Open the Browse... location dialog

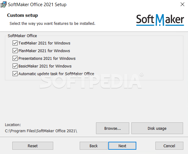coord(113,128)
